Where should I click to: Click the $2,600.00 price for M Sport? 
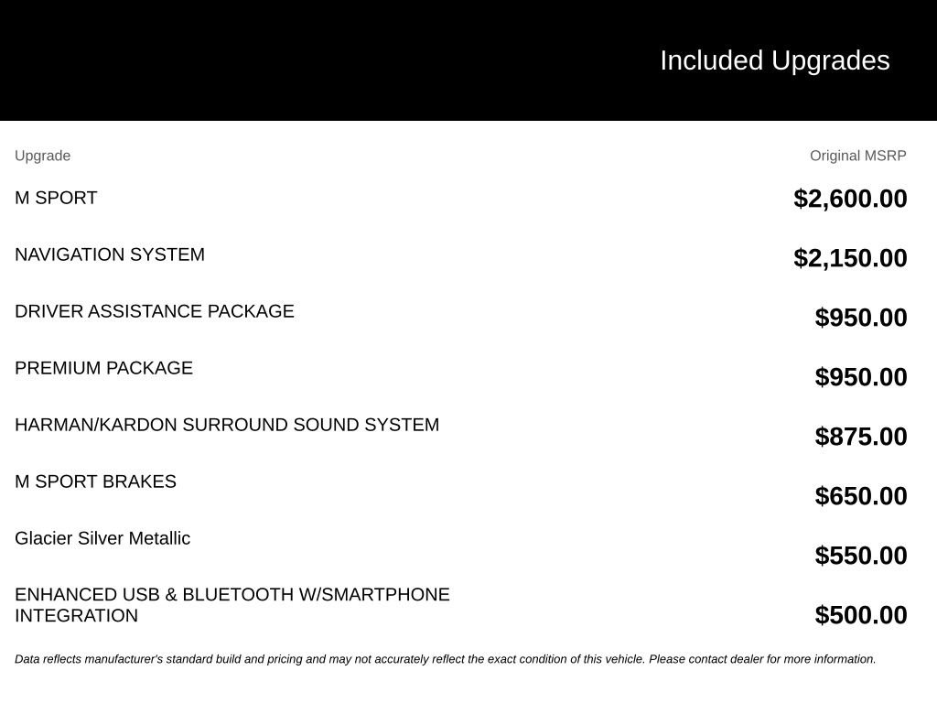tap(850, 199)
